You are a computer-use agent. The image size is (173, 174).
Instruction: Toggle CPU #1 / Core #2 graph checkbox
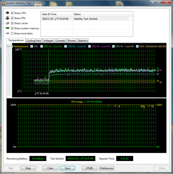pyautogui.click(x=65, y=46)
